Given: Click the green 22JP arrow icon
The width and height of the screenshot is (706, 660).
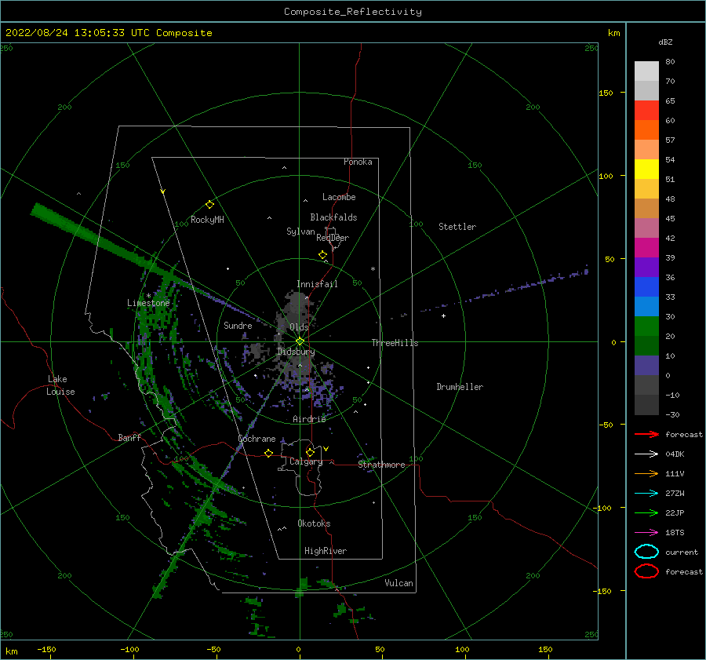Looking at the screenshot, I should pyautogui.click(x=646, y=512).
